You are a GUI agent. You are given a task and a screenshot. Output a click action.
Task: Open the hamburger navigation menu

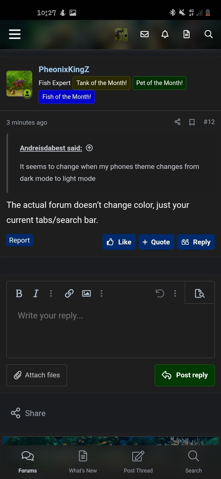pyautogui.click(x=15, y=34)
